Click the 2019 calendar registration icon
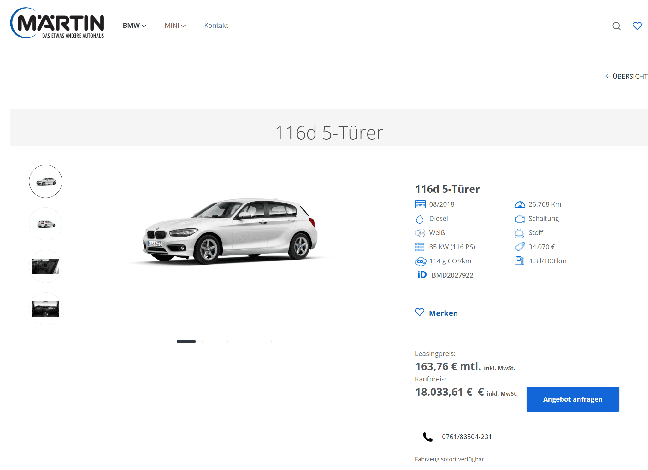The image size is (648, 470). click(420, 204)
